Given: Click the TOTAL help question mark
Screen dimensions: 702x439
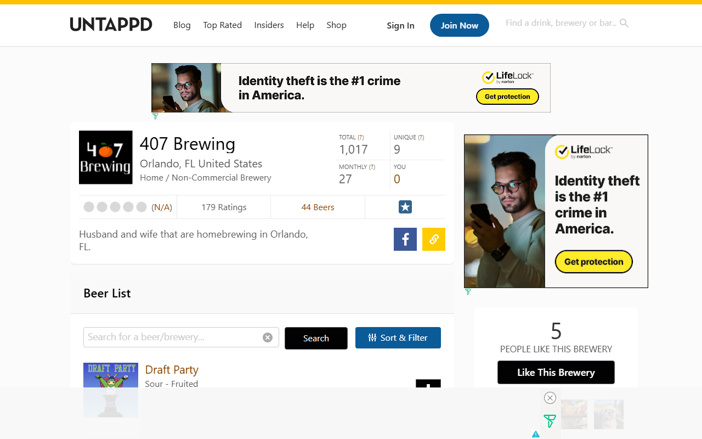Looking at the screenshot, I should click(361, 137).
